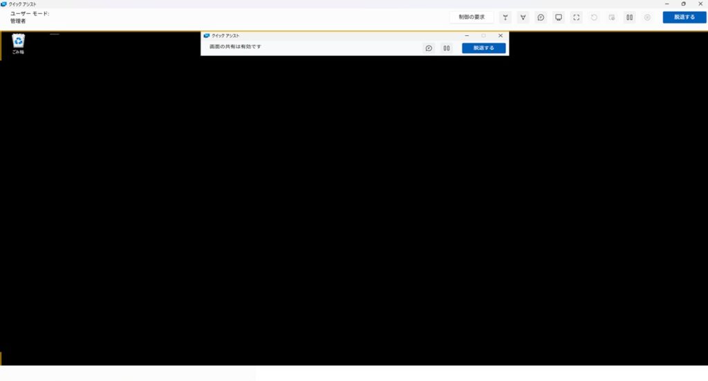This screenshot has width=708, height=381.
Task: Close the main クイック アシスト window
Action: point(700,4)
